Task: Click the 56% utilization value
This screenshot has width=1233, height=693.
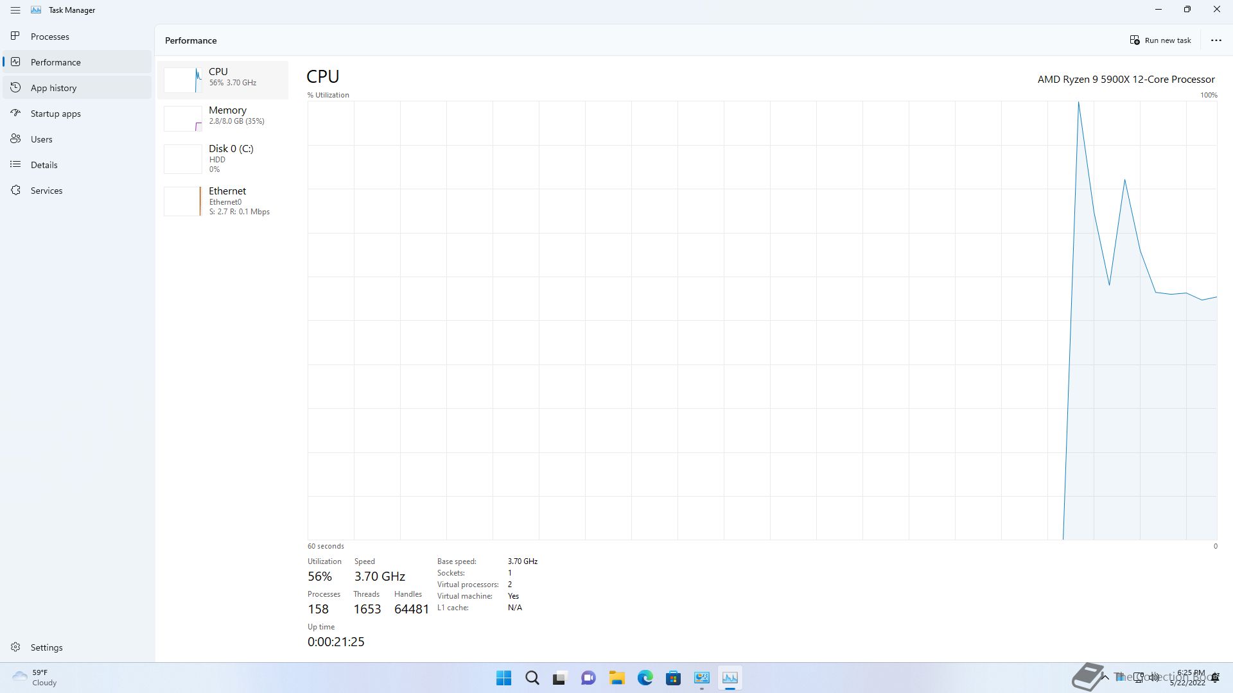Action: 320,576
